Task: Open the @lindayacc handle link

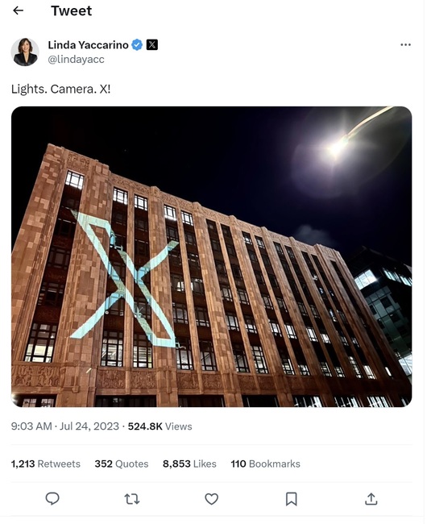Action: click(x=76, y=60)
